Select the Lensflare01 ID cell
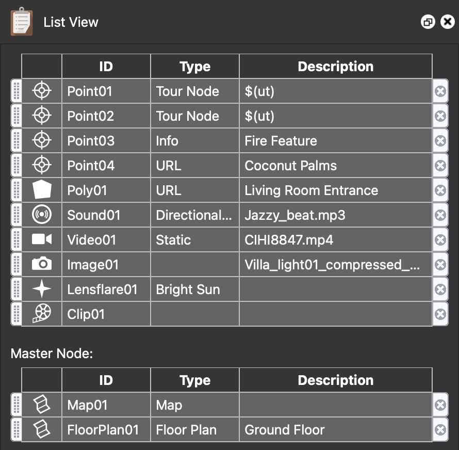Image resolution: width=459 pixels, height=450 pixels. pyautogui.click(x=106, y=289)
